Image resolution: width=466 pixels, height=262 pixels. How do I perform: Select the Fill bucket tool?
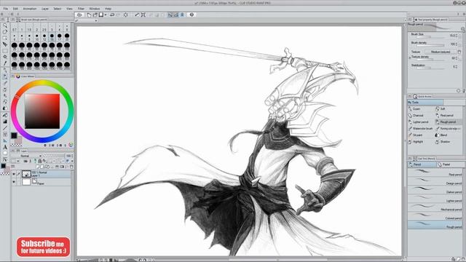pos(5,115)
